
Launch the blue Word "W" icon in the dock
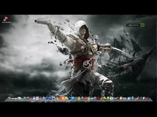[x=50, y=98]
